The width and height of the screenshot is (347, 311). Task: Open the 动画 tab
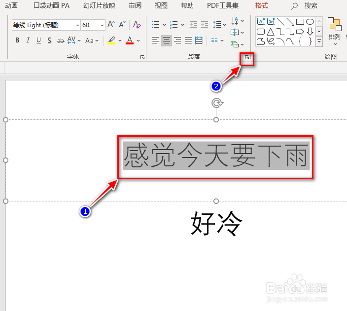[x=11, y=5]
